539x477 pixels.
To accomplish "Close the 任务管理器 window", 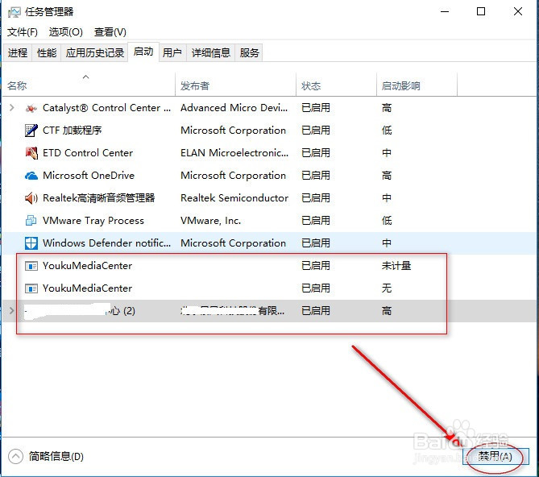I will (518, 12).
